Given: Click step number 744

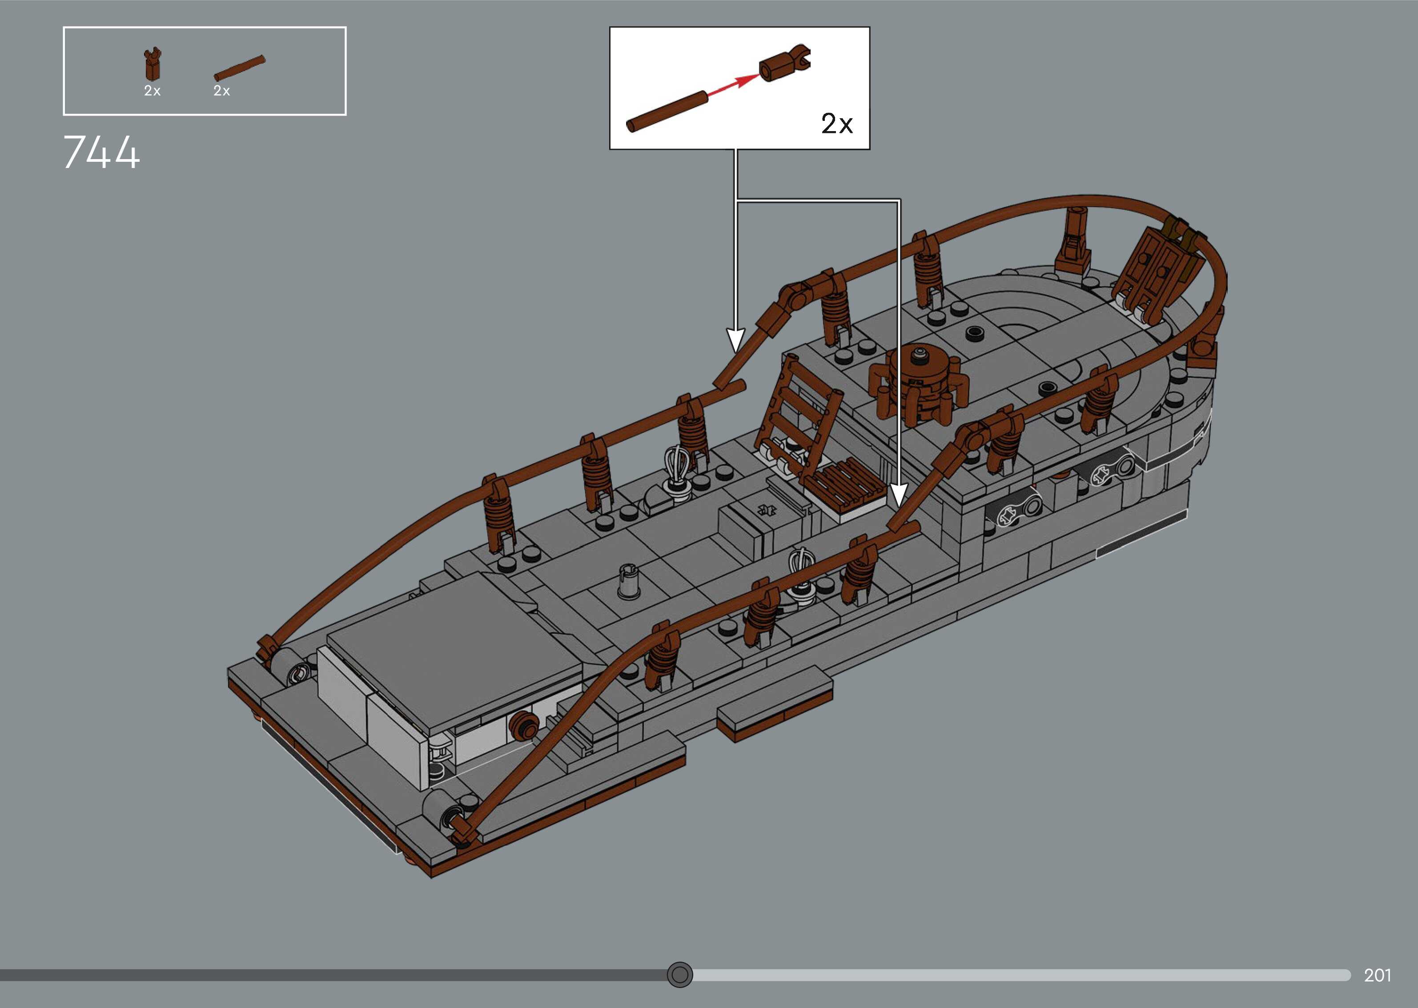Looking at the screenshot, I should click(x=101, y=153).
